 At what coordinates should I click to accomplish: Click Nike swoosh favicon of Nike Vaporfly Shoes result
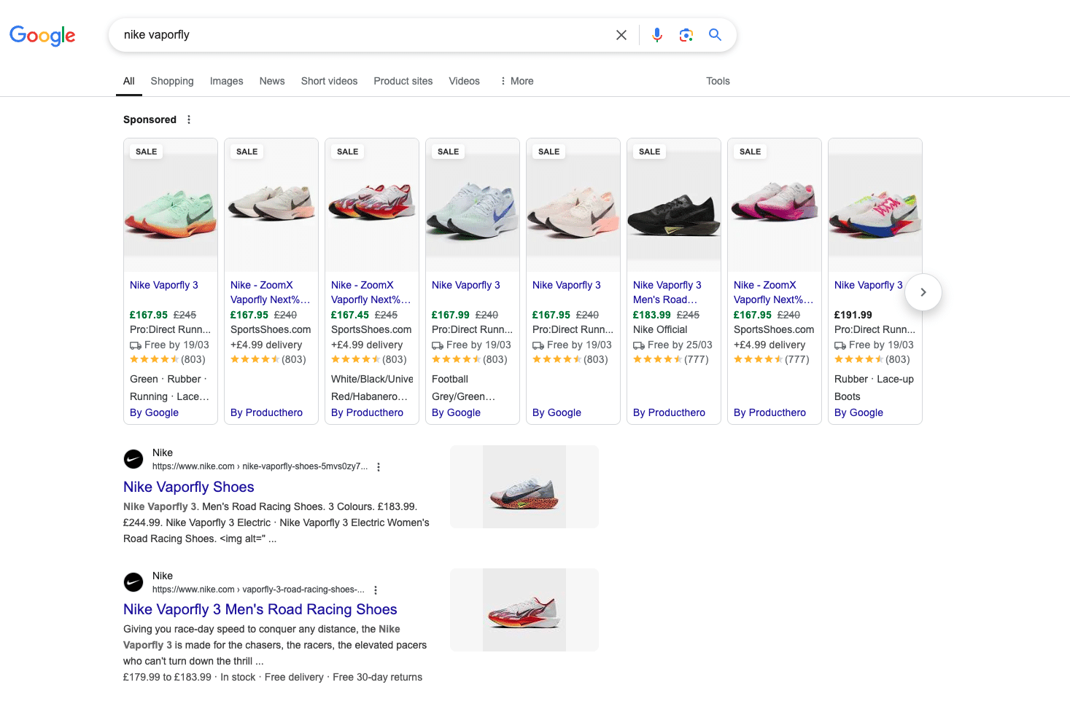pos(133,459)
